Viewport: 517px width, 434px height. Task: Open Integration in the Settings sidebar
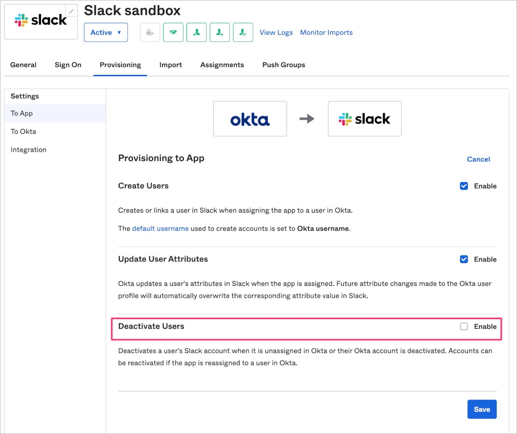point(28,150)
